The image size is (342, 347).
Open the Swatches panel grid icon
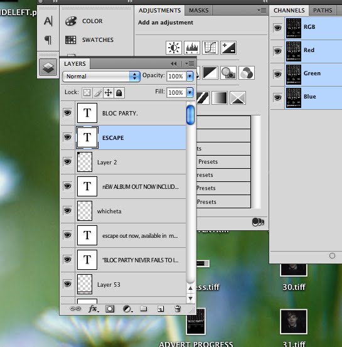pyautogui.click(x=71, y=40)
